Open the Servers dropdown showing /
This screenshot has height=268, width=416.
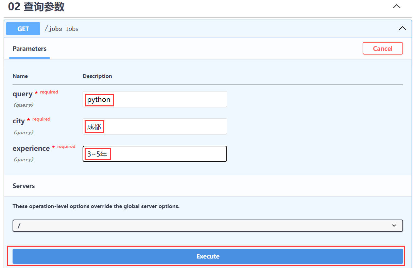click(207, 226)
